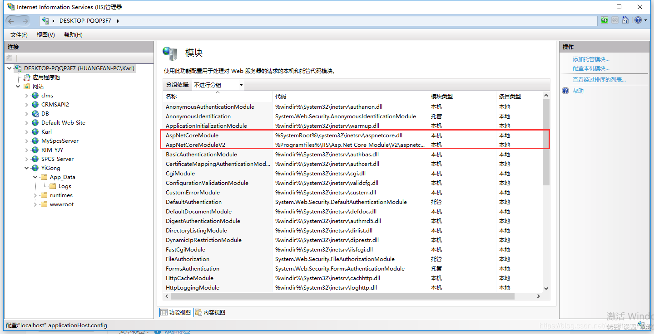Click the Stop icon next to refresh
This screenshot has width=654, height=334.
click(x=615, y=20)
